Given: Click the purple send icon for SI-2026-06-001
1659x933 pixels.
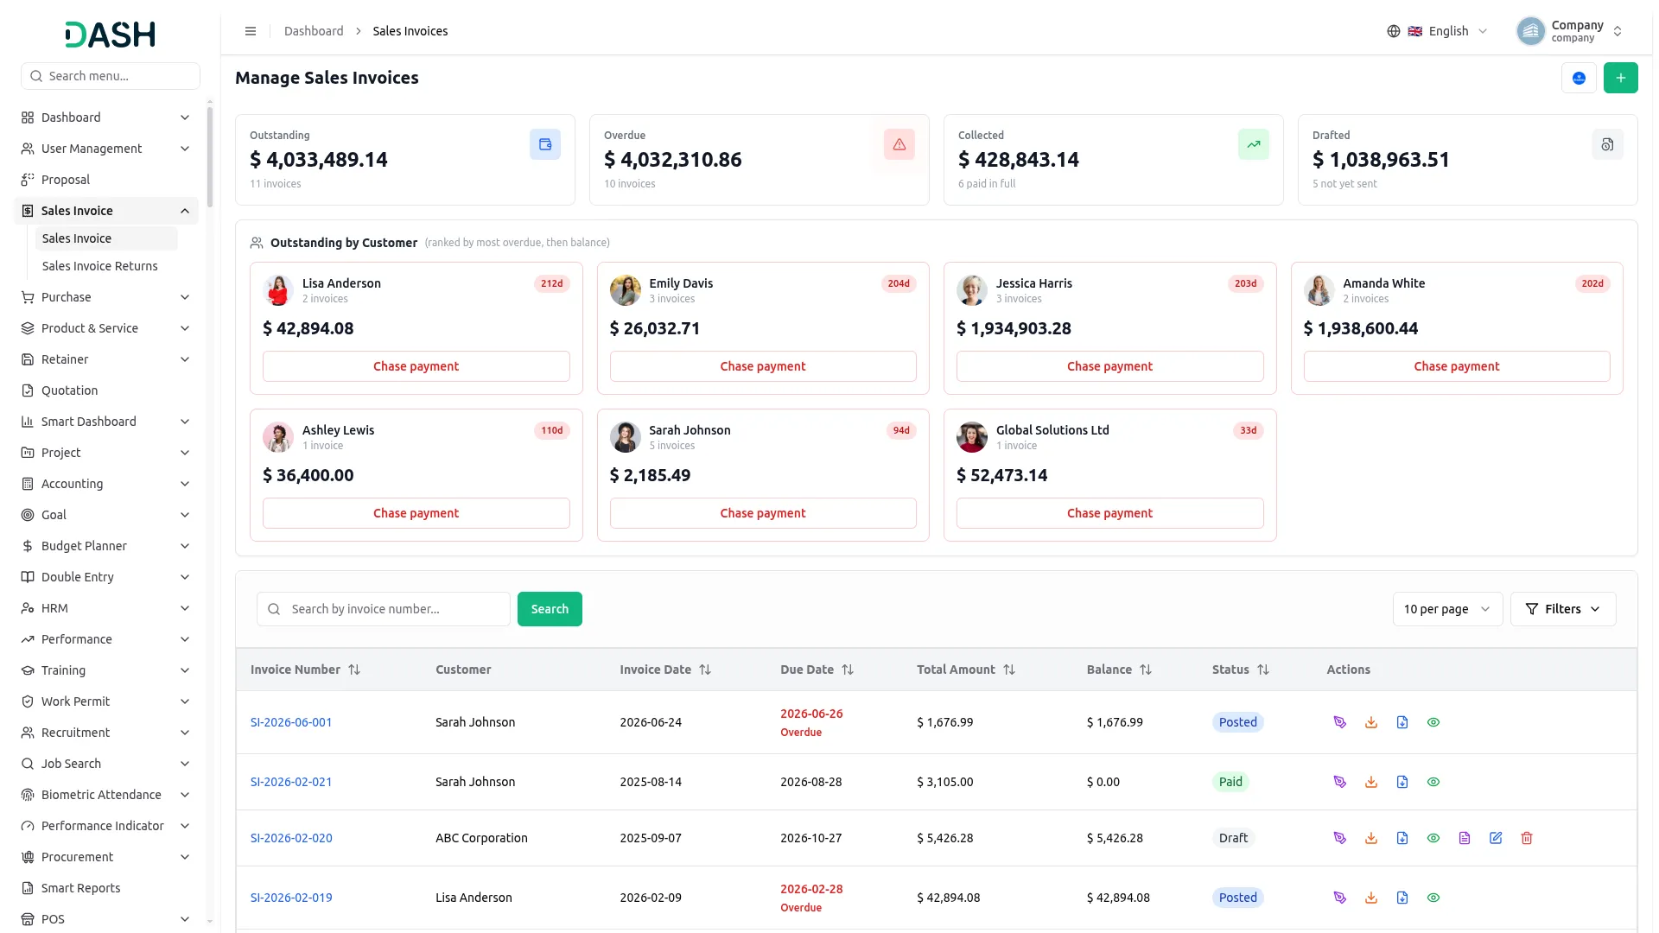Looking at the screenshot, I should click(x=1340, y=722).
